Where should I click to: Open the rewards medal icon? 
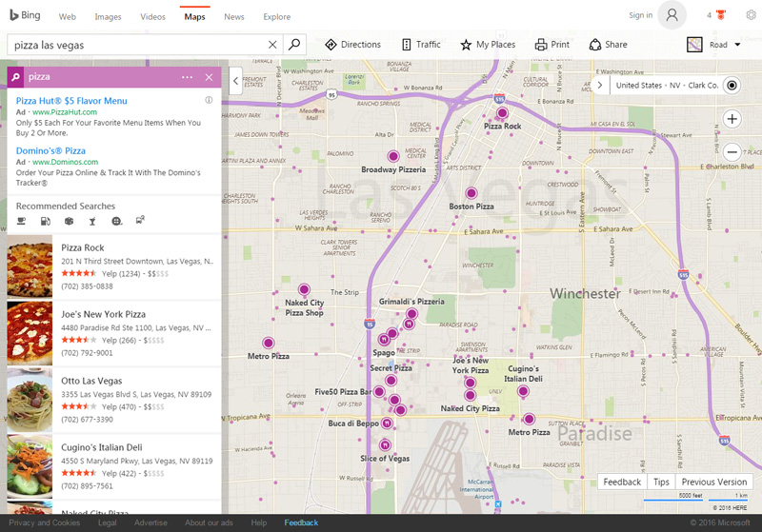[721, 15]
